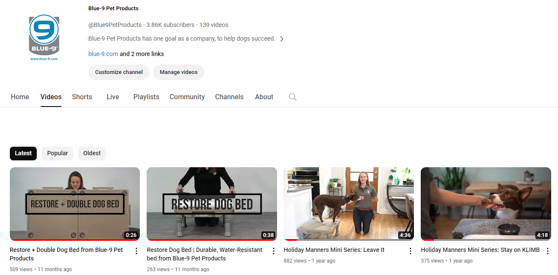Image resolution: width=558 pixels, height=275 pixels.
Task: Open the blue-9.com link
Action: pos(103,54)
